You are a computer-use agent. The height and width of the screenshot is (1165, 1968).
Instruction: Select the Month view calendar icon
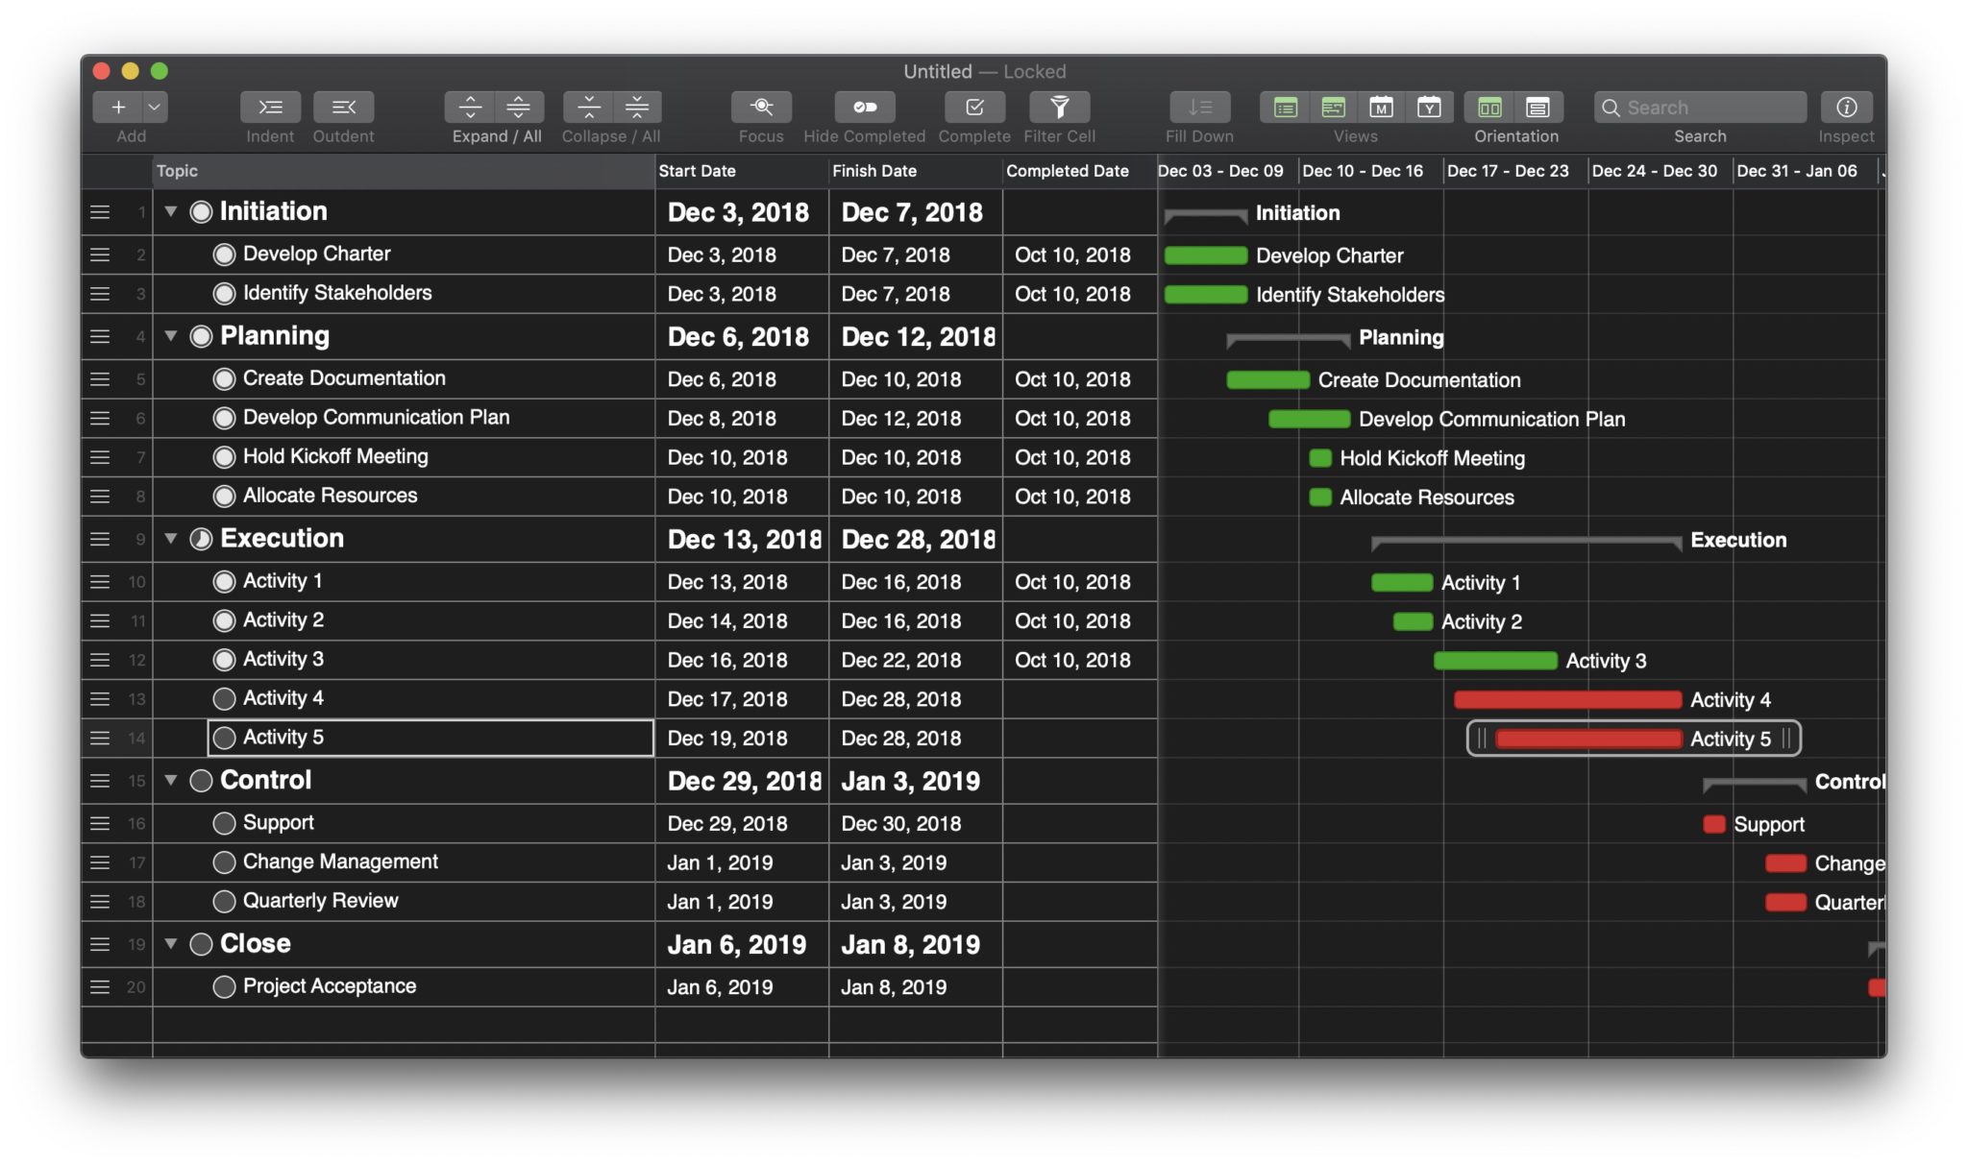coord(1381,107)
